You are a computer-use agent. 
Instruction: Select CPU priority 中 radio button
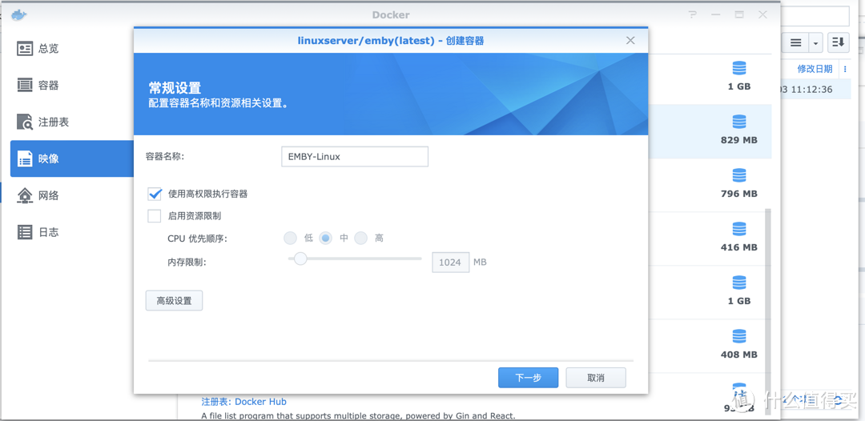click(x=325, y=238)
